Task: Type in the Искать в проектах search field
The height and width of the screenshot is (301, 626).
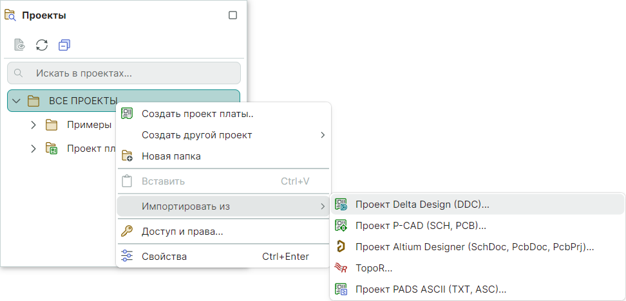Action: pyautogui.click(x=129, y=73)
